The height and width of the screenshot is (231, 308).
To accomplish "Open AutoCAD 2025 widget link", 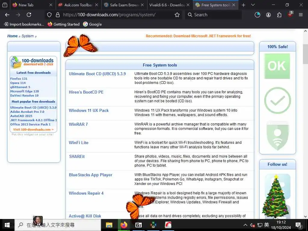I will coord(21,116).
